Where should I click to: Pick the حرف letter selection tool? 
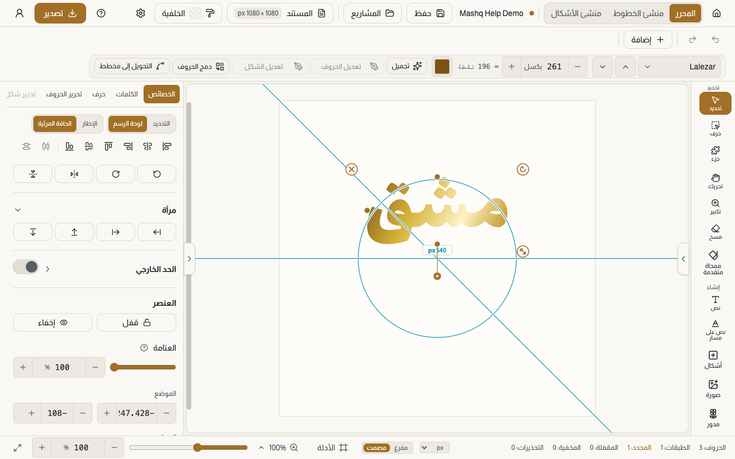coord(715,129)
